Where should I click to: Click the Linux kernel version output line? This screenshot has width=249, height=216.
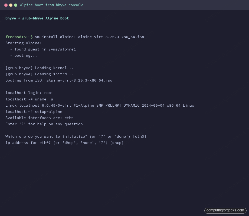(x=100, y=105)
